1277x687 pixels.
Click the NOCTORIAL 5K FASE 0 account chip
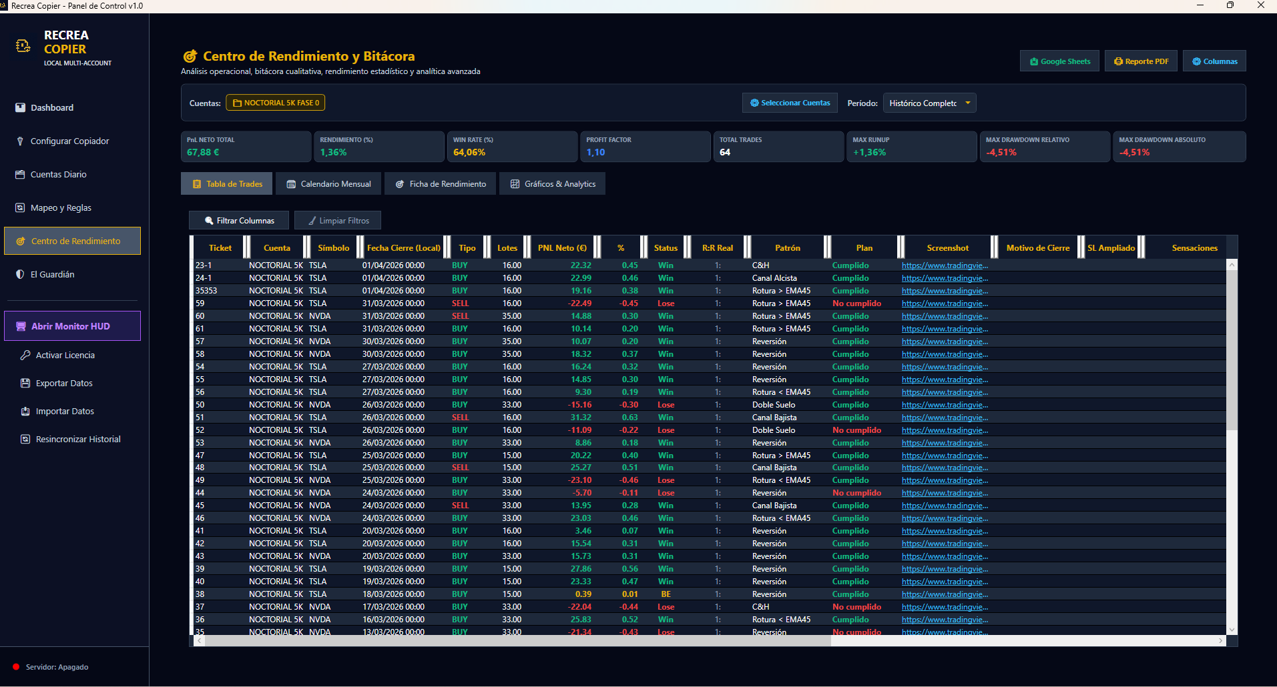[x=275, y=103]
